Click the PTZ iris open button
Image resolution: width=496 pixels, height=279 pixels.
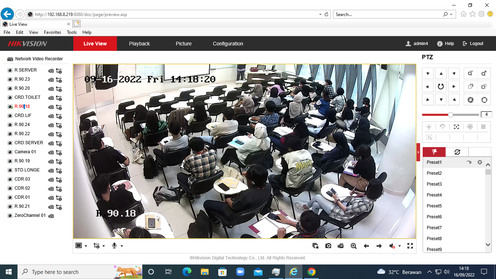(x=484, y=100)
